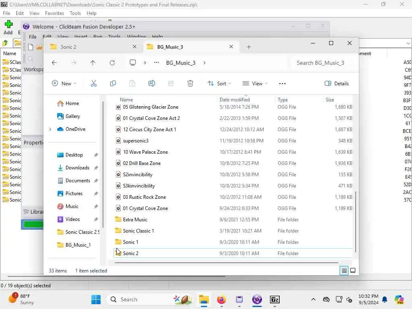Screen dimensions: 412x309
Task: Go back with the Explorer back arrow
Action: click(x=54, y=63)
